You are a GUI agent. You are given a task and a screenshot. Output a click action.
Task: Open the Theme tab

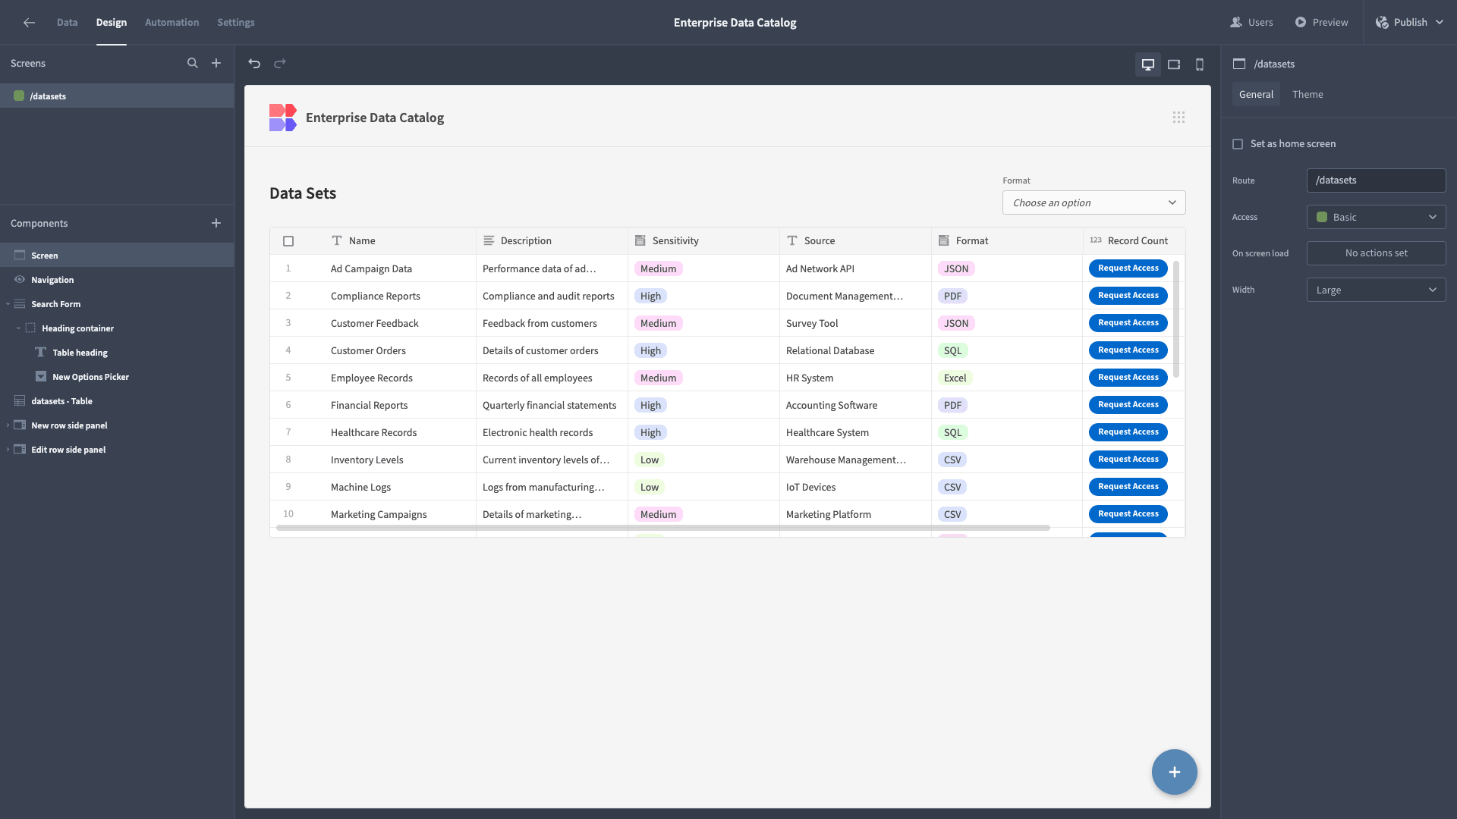point(1308,95)
